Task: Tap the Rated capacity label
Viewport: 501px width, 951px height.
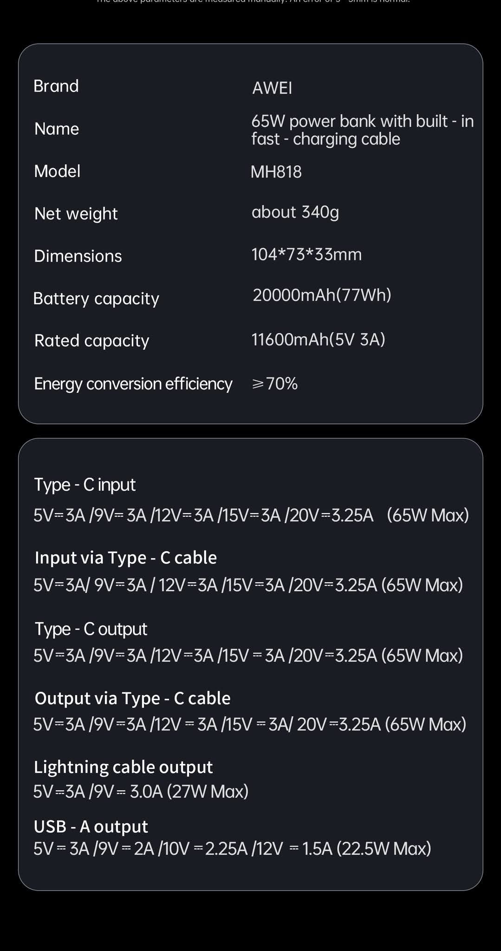Action: 91,340
